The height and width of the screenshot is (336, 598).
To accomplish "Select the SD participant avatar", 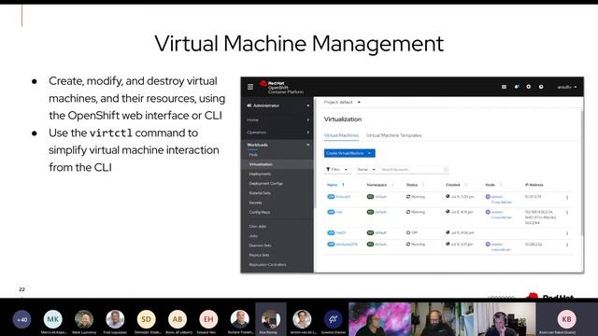I will [146, 319].
